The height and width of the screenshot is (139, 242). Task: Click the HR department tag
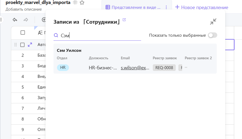[63, 68]
